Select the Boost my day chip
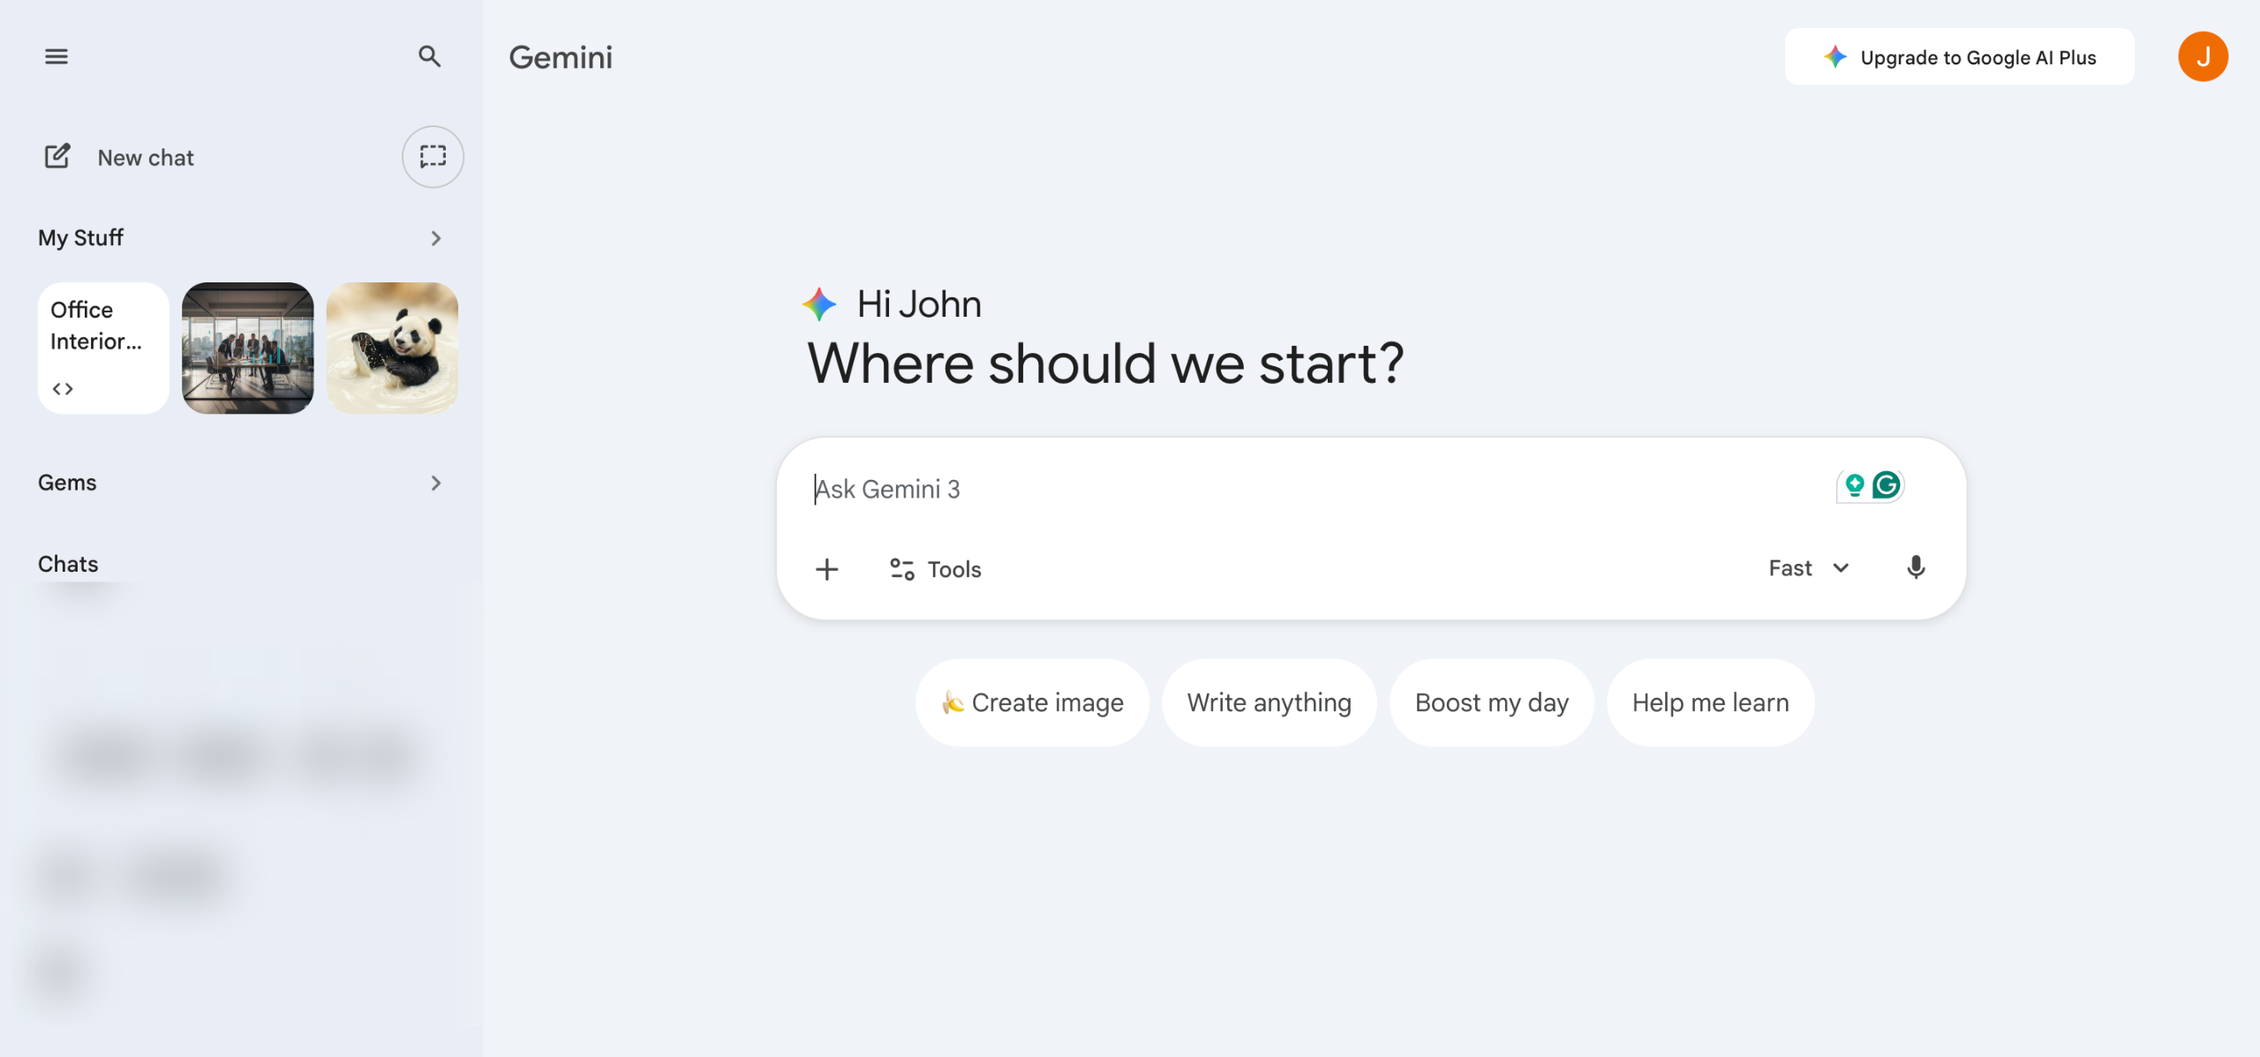2260x1057 pixels. click(1491, 702)
